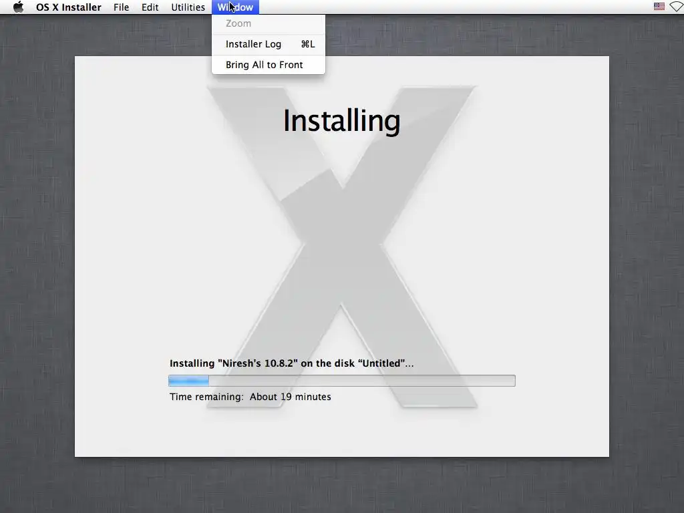
Task: Click the large Installing heading
Action: 341,121
